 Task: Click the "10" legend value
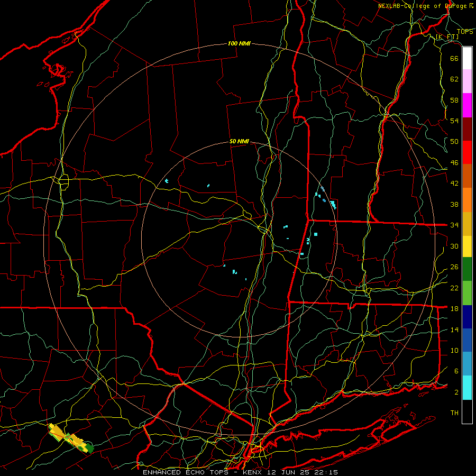tap(454, 350)
